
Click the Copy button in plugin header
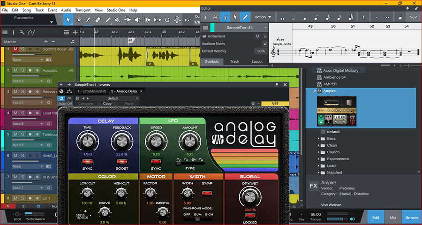pyautogui.click(x=107, y=104)
